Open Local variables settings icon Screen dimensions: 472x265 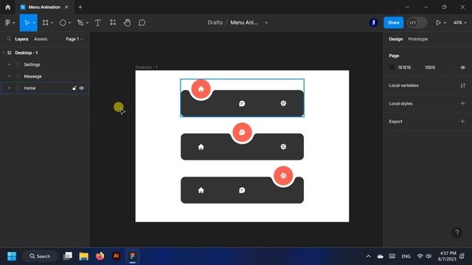462,85
